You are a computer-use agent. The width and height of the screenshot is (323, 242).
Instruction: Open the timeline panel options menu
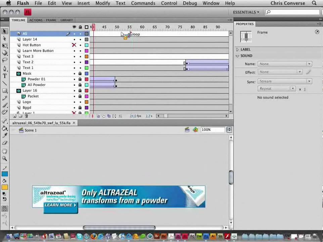[x=230, y=20]
